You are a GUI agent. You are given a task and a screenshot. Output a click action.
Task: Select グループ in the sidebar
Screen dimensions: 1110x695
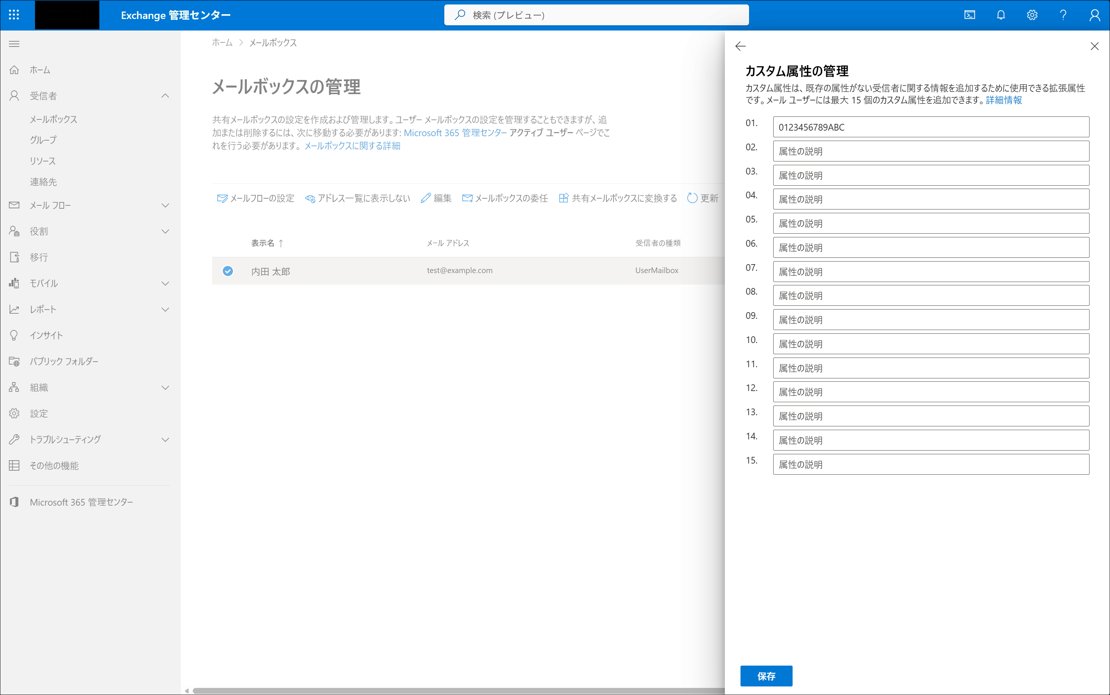click(43, 140)
